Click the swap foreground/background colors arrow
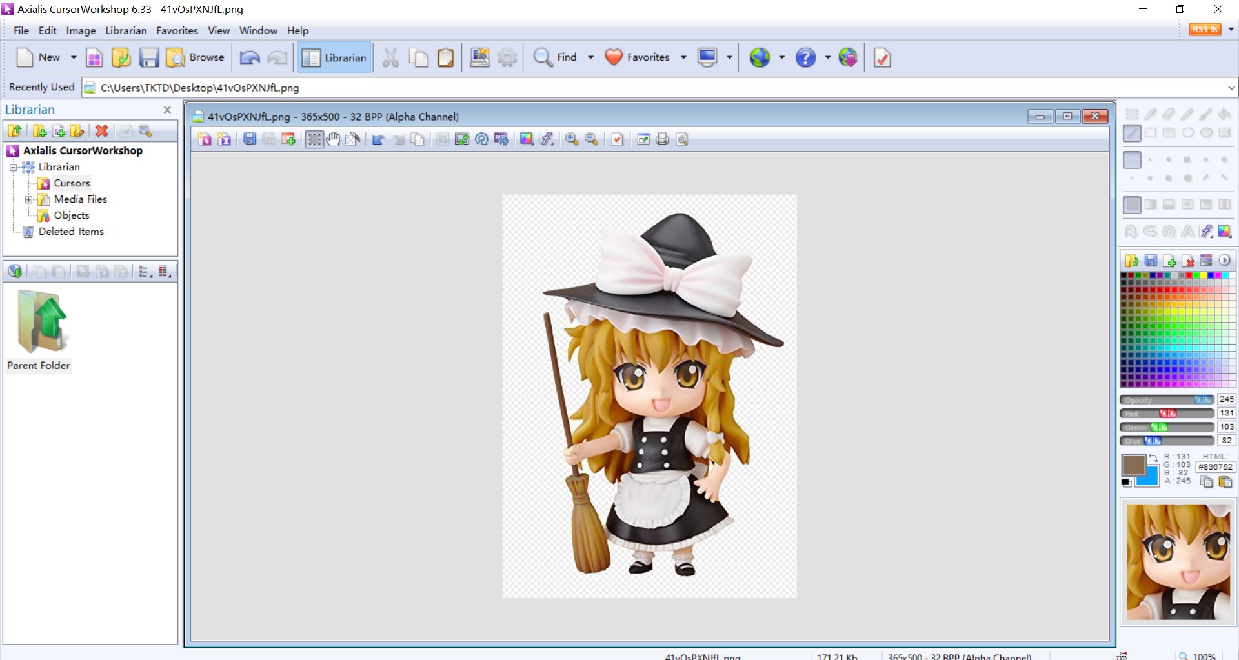1239x660 pixels. (x=1153, y=457)
